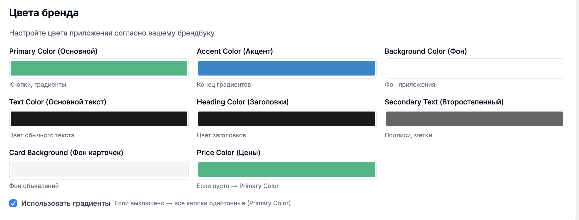The image size is (579, 220).
Task: Open the Text Color black swatch
Action: (99, 119)
